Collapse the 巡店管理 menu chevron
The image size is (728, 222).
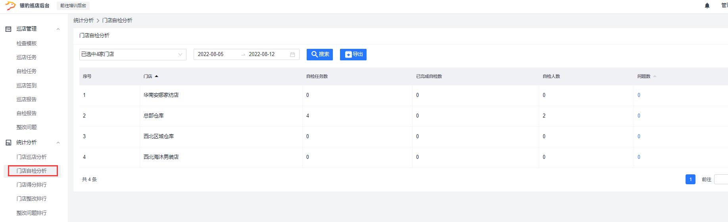click(x=58, y=29)
